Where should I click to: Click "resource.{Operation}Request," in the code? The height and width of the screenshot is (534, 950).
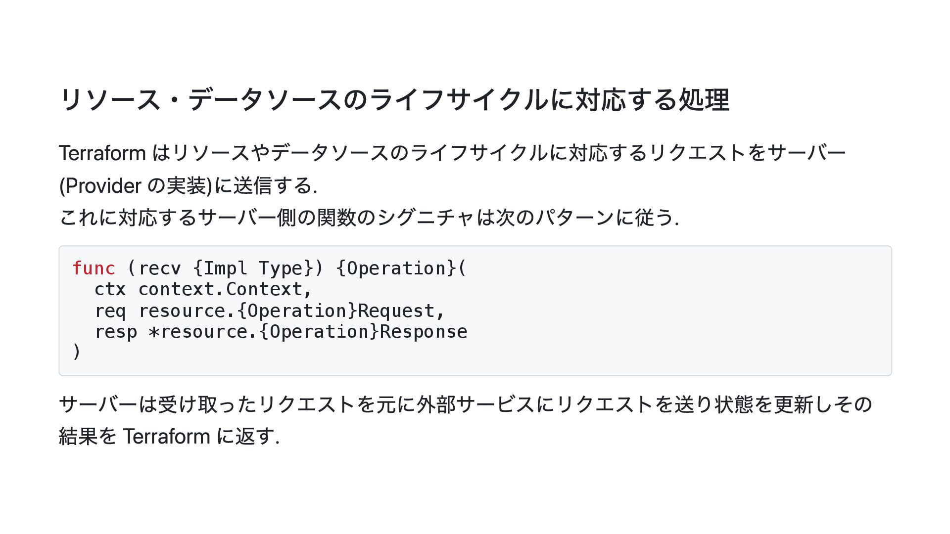coord(291,311)
